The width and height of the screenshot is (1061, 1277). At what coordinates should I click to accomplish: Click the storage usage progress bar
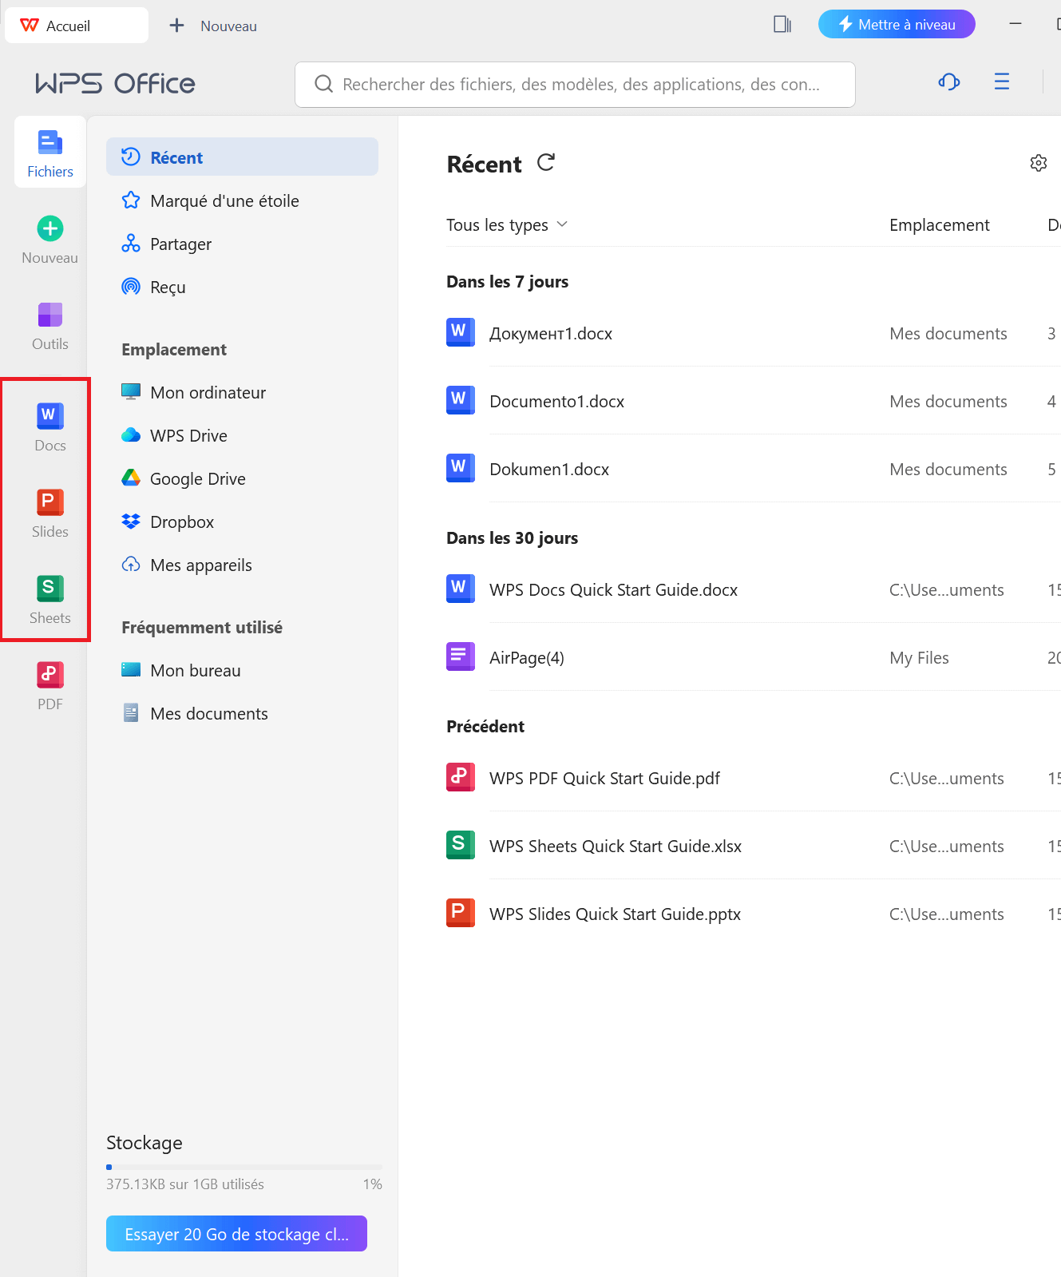pos(244,1167)
